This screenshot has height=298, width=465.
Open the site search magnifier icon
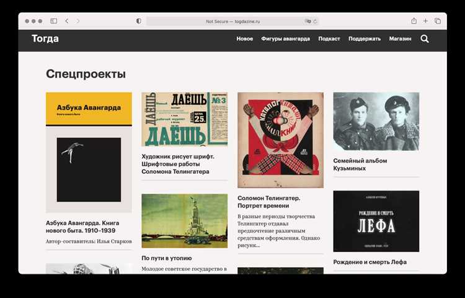coord(425,39)
